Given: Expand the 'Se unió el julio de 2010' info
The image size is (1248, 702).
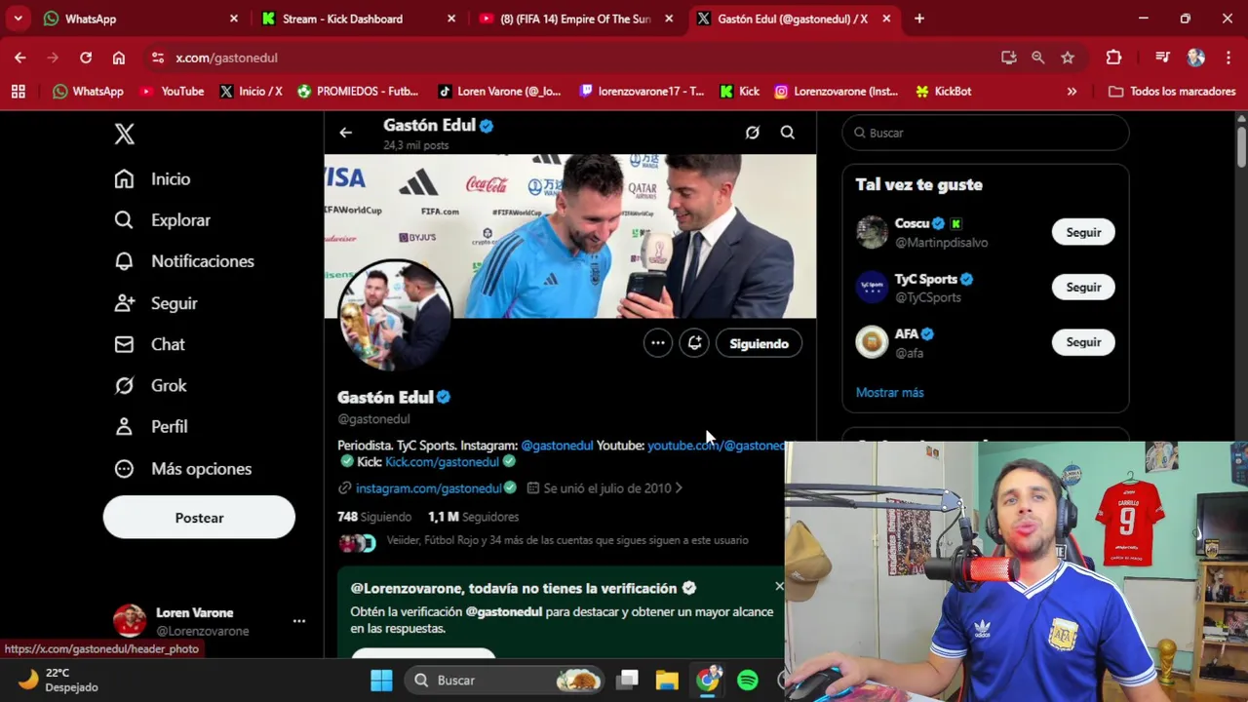Looking at the screenshot, I should (x=604, y=488).
